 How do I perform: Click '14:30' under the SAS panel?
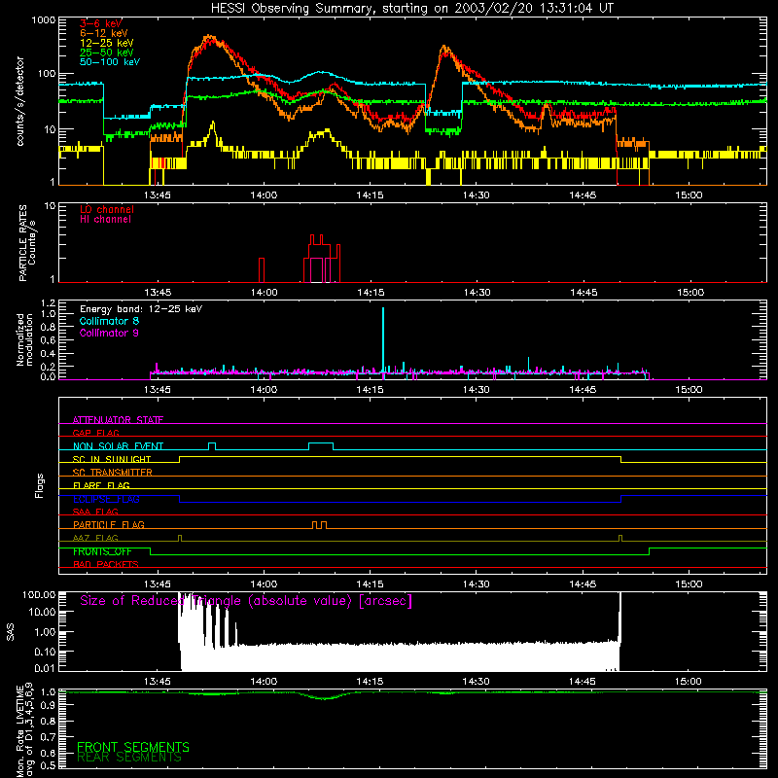[x=476, y=682]
